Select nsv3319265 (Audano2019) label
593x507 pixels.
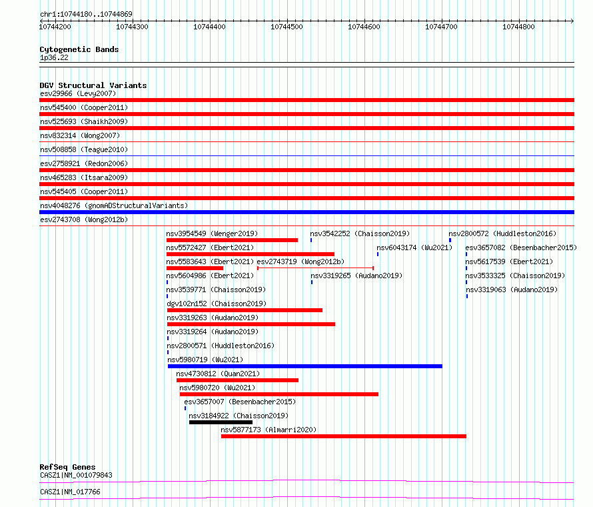(356, 276)
